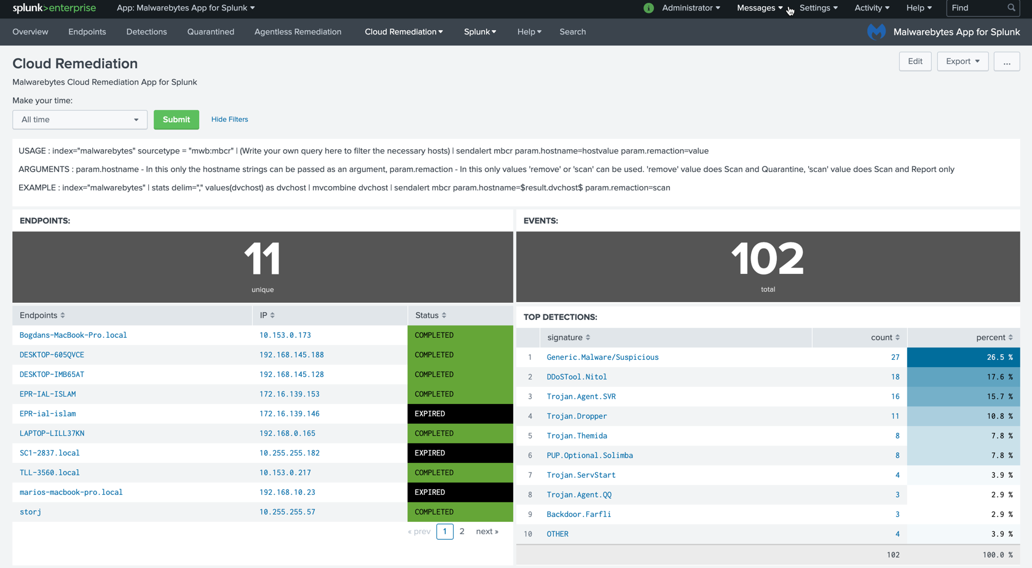Click the green info status icon
The height and width of the screenshot is (568, 1032).
coord(648,8)
